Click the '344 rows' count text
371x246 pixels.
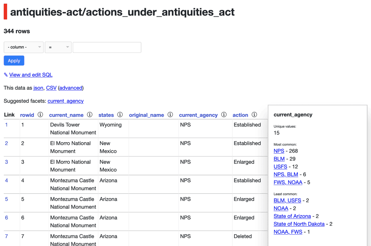[17, 31]
